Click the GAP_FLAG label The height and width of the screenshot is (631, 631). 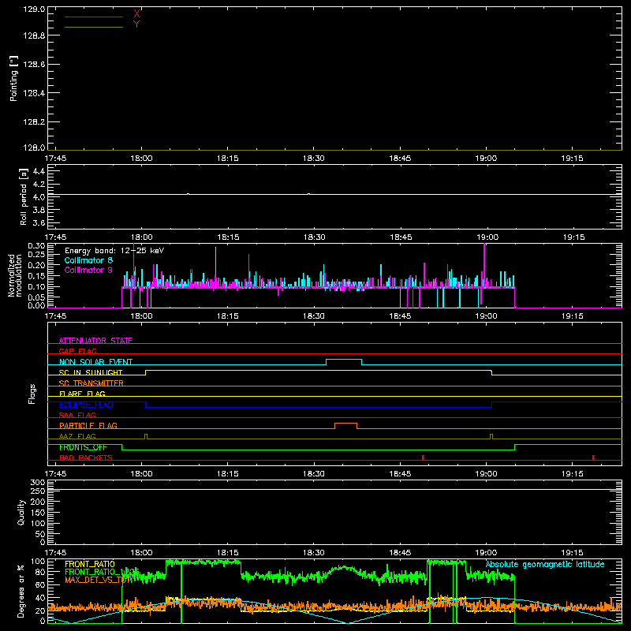[x=77, y=351]
